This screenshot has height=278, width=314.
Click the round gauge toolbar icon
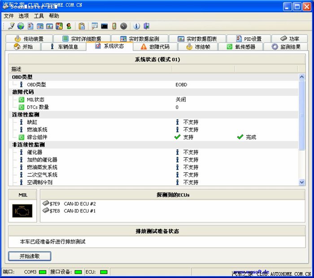123,26
